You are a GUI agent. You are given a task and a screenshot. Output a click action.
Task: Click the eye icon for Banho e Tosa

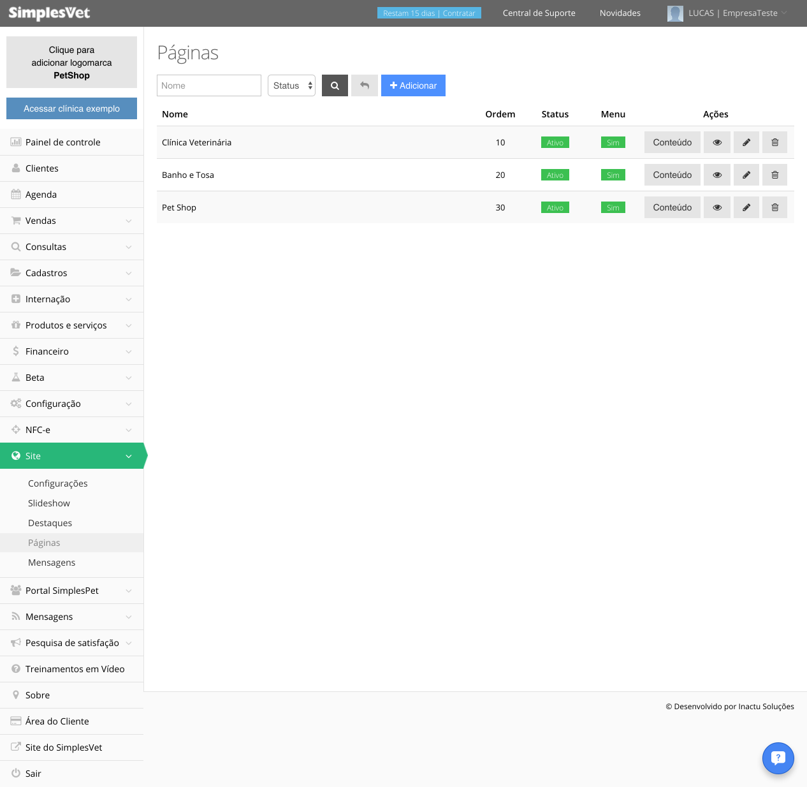pos(717,175)
